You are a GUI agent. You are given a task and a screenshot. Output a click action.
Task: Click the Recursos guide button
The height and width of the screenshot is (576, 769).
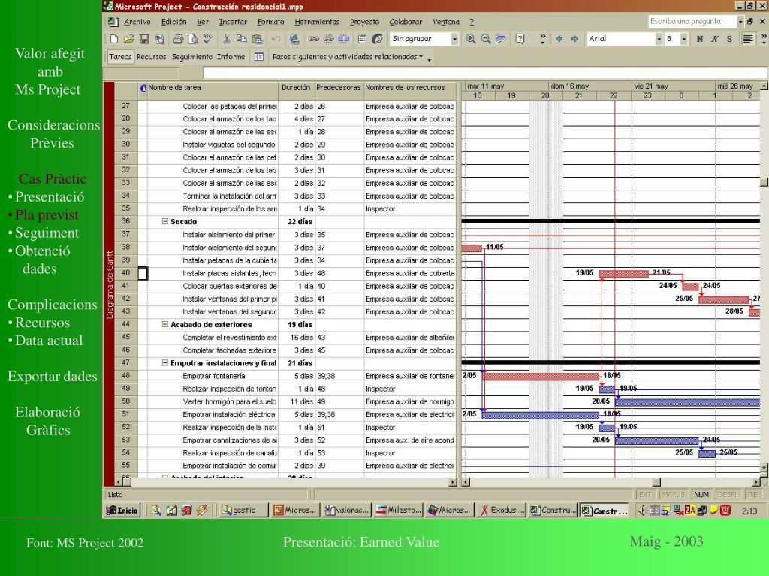(x=152, y=57)
